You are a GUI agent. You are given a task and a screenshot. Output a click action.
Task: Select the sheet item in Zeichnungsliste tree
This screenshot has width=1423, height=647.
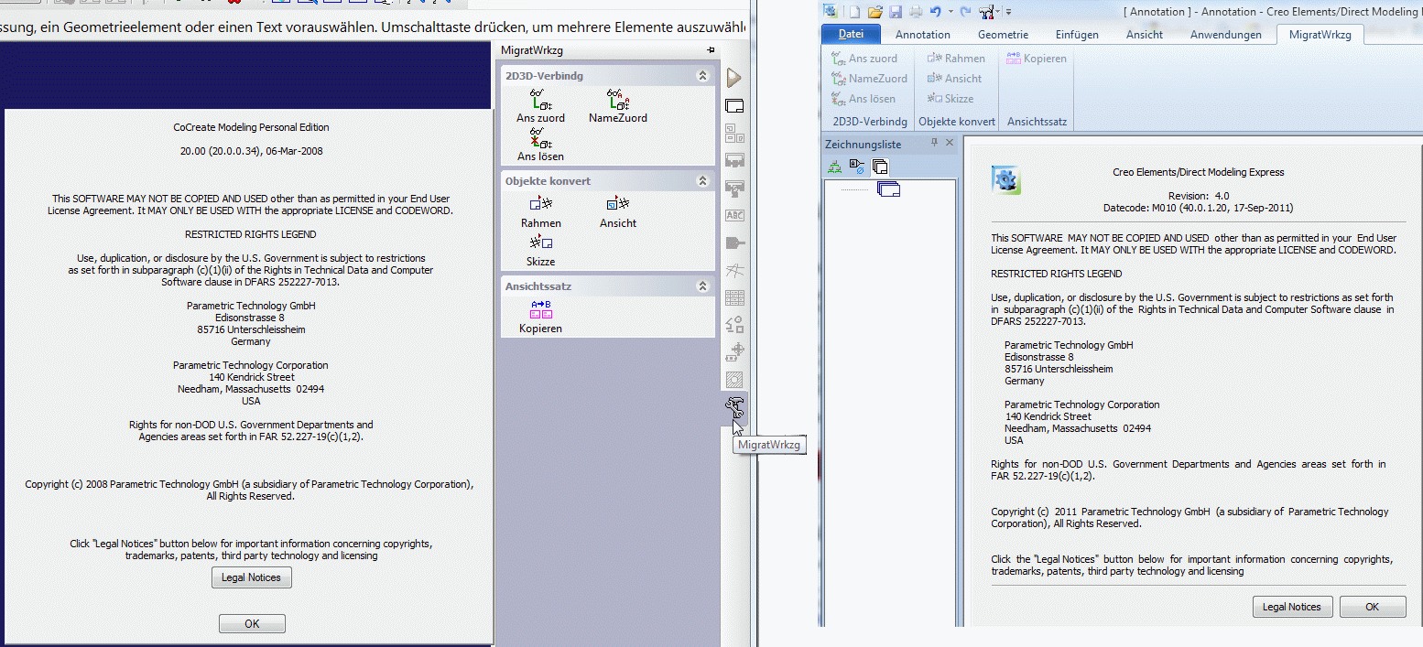[x=888, y=189]
